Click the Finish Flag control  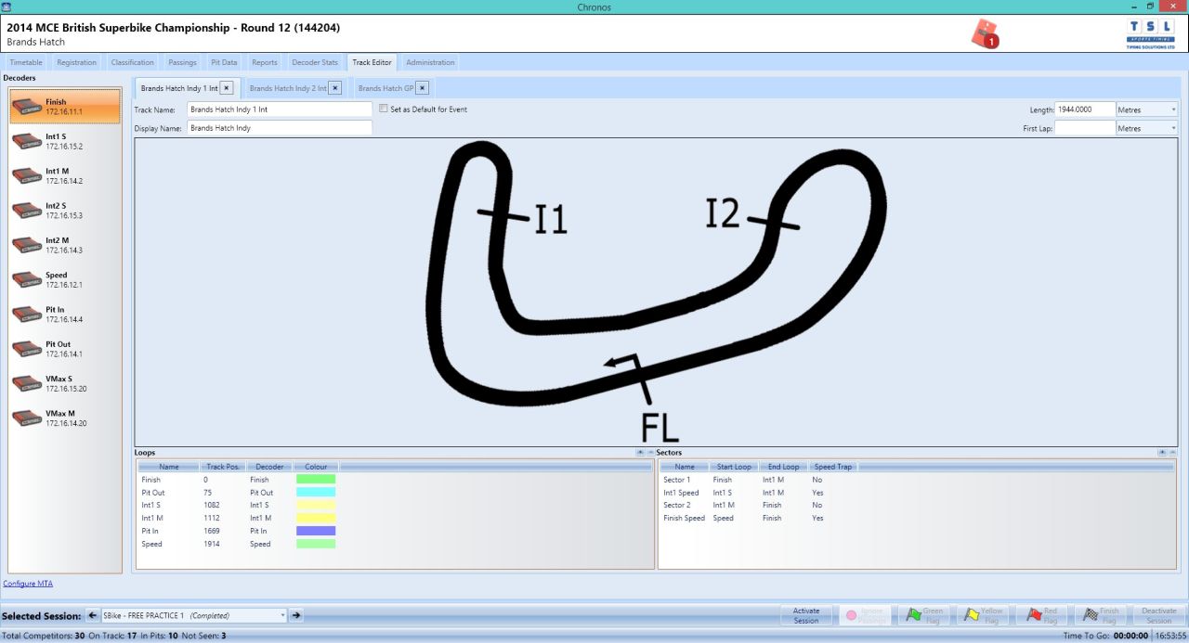coord(1101,614)
